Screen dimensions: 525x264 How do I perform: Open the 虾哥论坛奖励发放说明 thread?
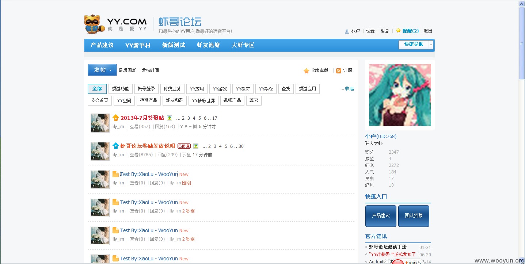[148, 146]
